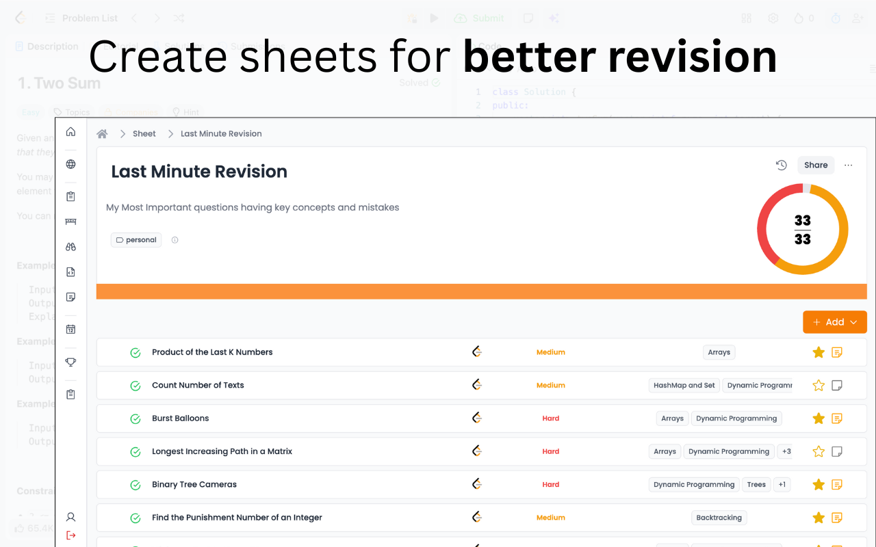876x547 pixels.
Task: Expand +1 tags on Binary Tree Cameras row
Action: point(782,484)
